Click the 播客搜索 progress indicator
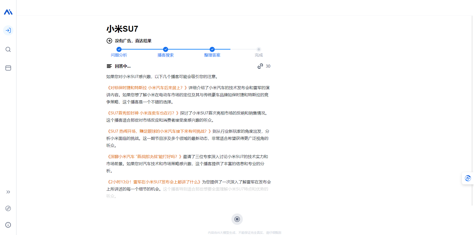474x235 pixels. (x=165, y=49)
